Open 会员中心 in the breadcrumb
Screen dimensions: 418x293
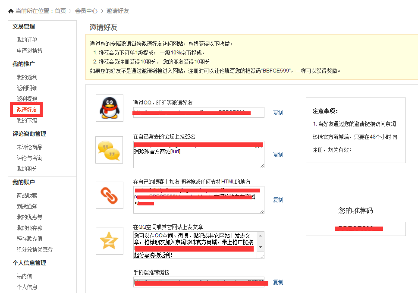point(86,11)
